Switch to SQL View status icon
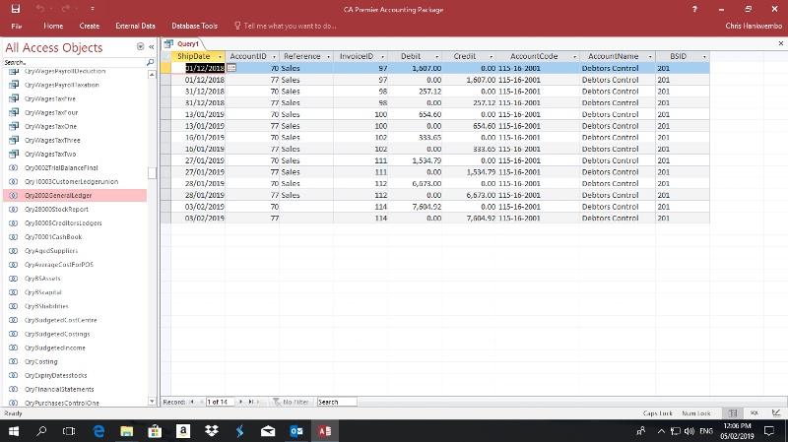This screenshot has width=788, height=442. click(x=755, y=413)
